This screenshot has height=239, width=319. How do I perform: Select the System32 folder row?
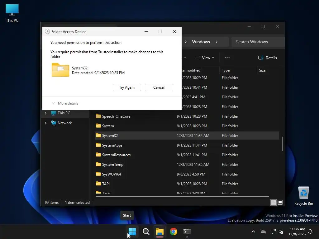pyautogui.click(x=187, y=136)
